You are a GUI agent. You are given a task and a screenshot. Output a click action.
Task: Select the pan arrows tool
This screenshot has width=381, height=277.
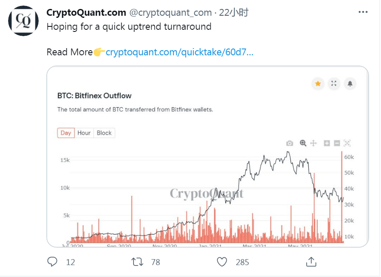tap(313, 143)
